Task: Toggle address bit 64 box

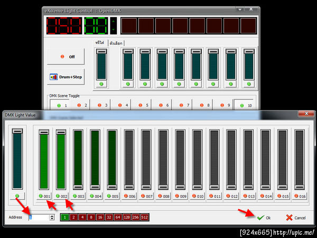Action: click(x=118, y=217)
